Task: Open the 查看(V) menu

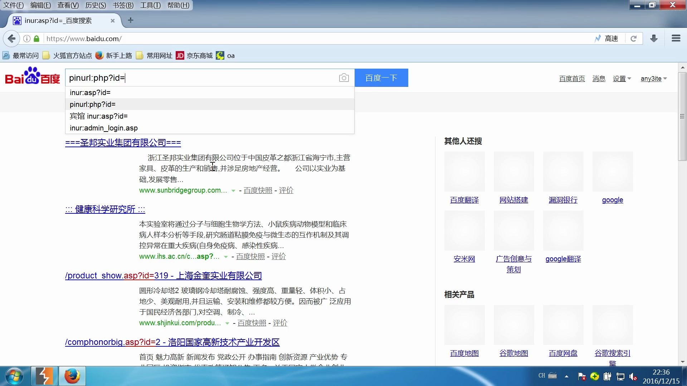Action: click(68, 5)
